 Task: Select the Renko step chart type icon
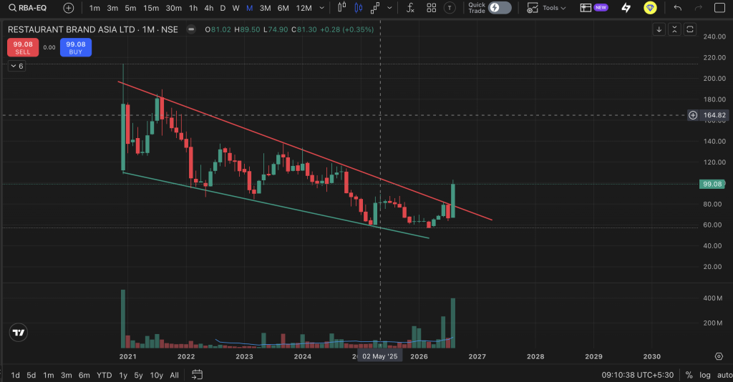coord(375,7)
